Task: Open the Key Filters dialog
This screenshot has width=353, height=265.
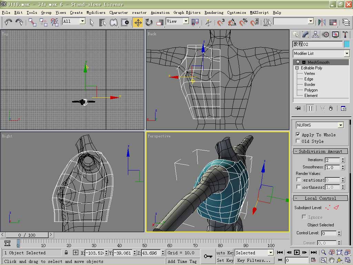Action: (x=254, y=260)
